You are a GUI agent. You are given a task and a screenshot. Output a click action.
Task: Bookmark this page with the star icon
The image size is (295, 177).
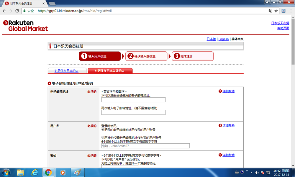[276, 11]
